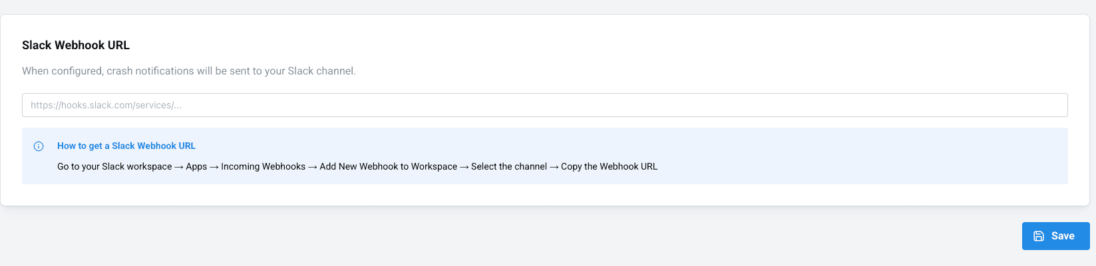The width and height of the screenshot is (1096, 266).
Task: Click the "Slack Webhook URL" section title
Action: [76, 45]
